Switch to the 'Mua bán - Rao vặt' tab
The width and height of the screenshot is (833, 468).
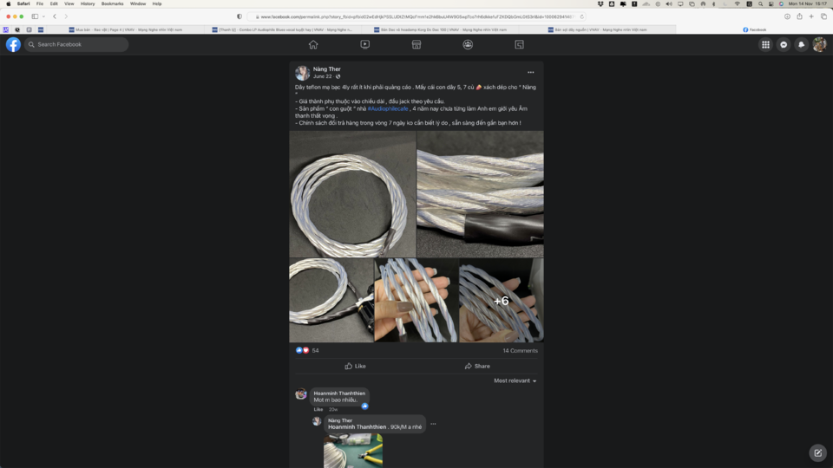click(125, 29)
